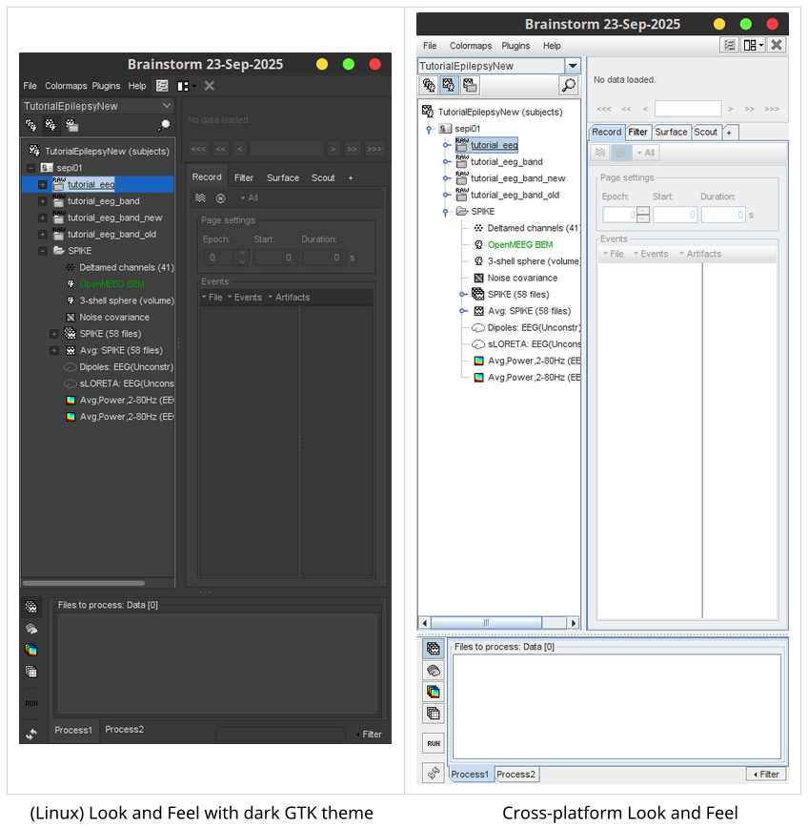Screen dimensions: 808x828
Task: Open window layout icon in light toolbar
Action: [x=753, y=45]
